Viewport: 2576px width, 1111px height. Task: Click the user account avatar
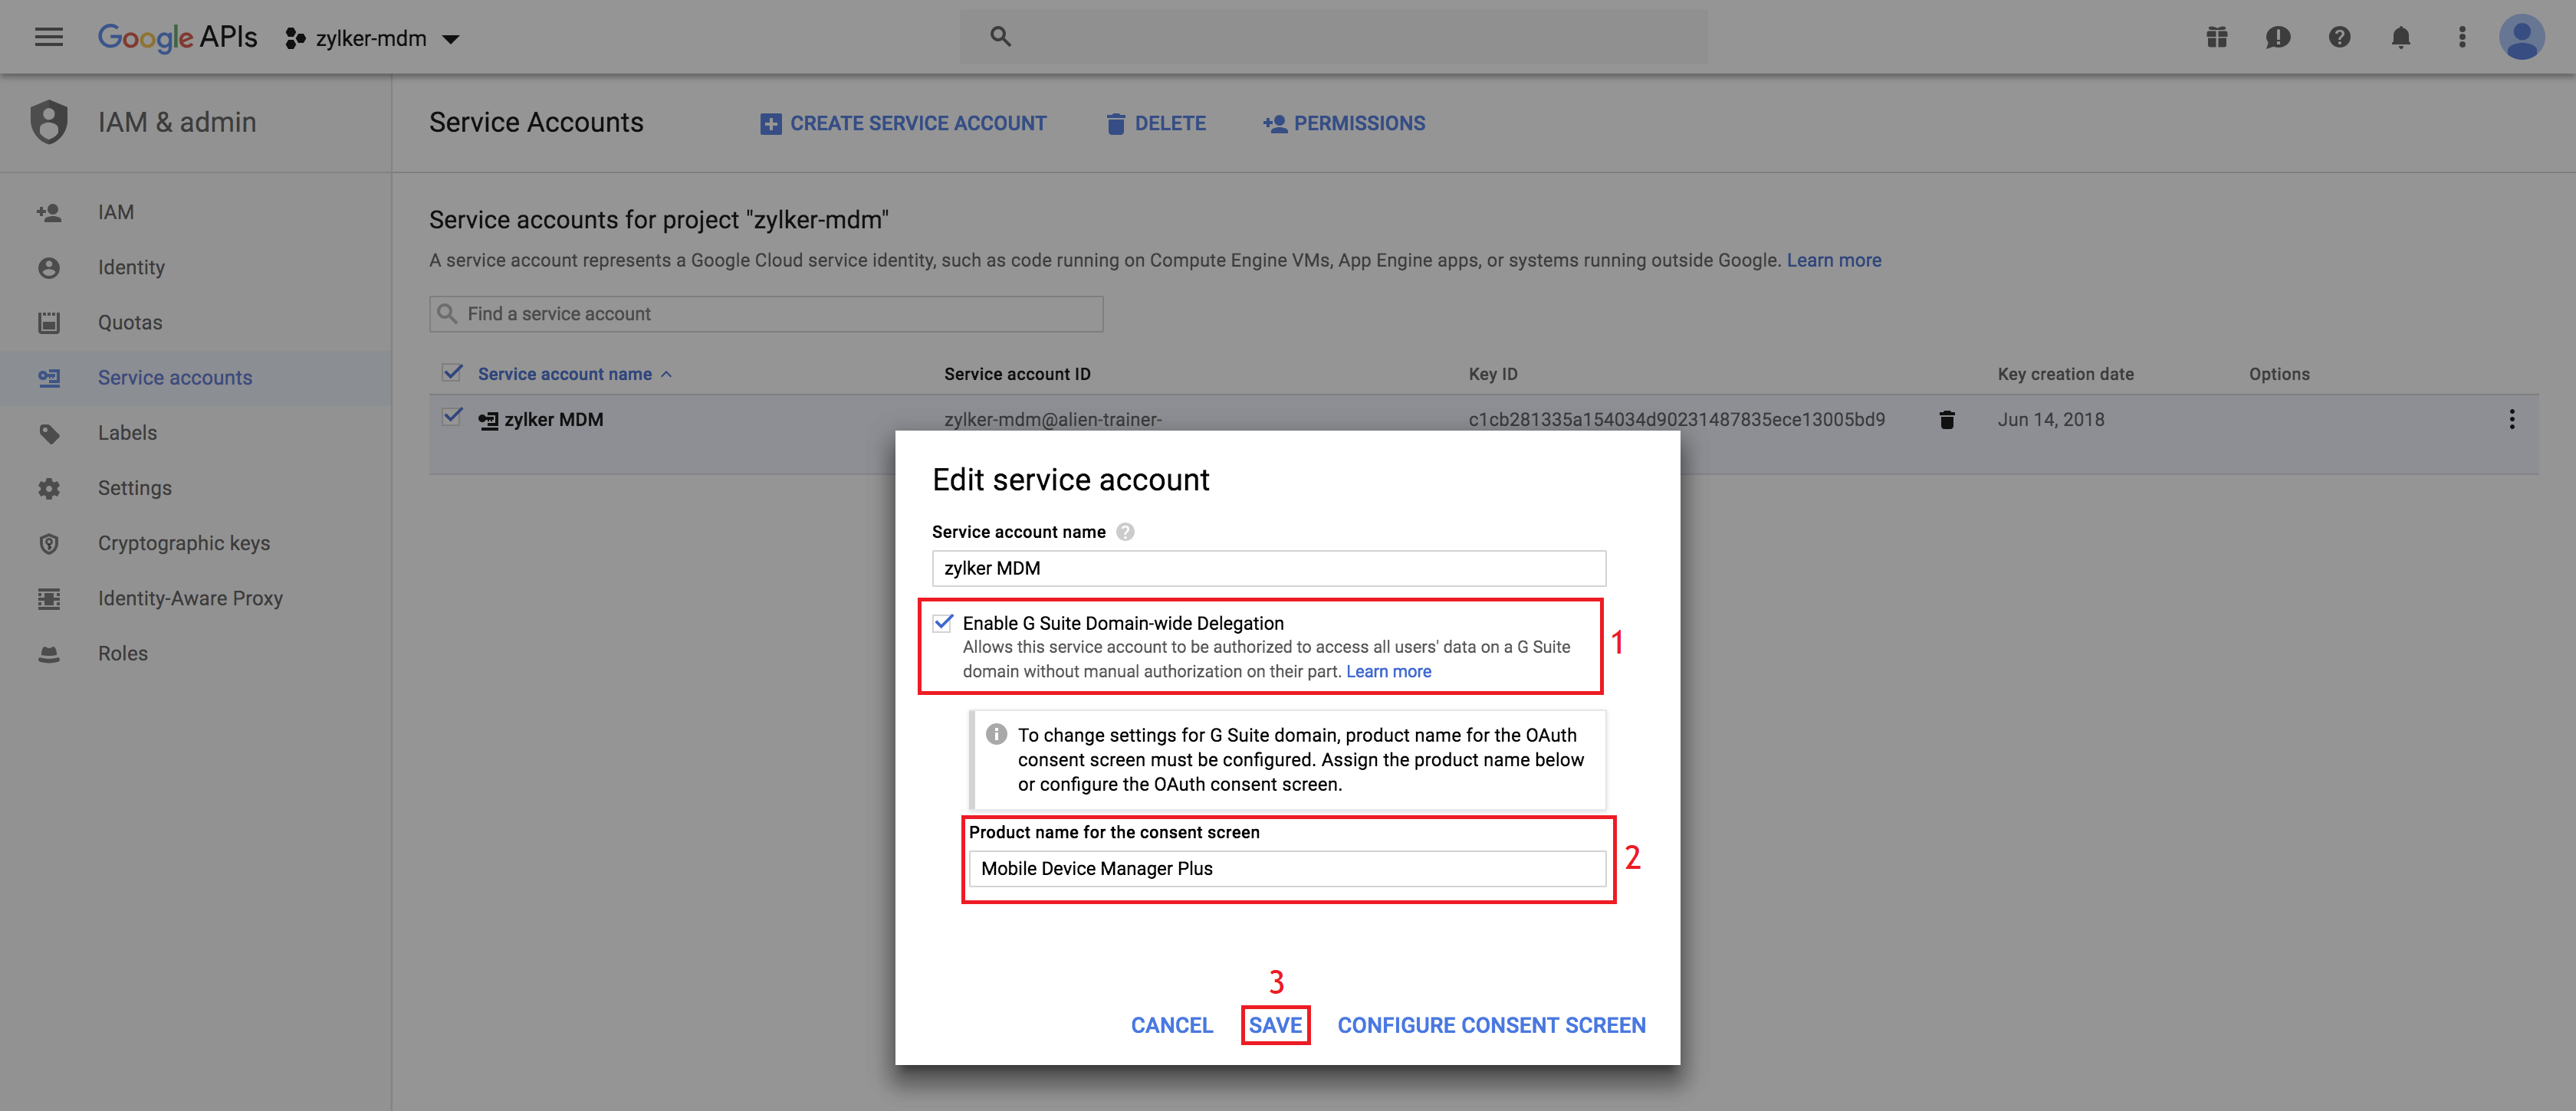[x=2521, y=38]
